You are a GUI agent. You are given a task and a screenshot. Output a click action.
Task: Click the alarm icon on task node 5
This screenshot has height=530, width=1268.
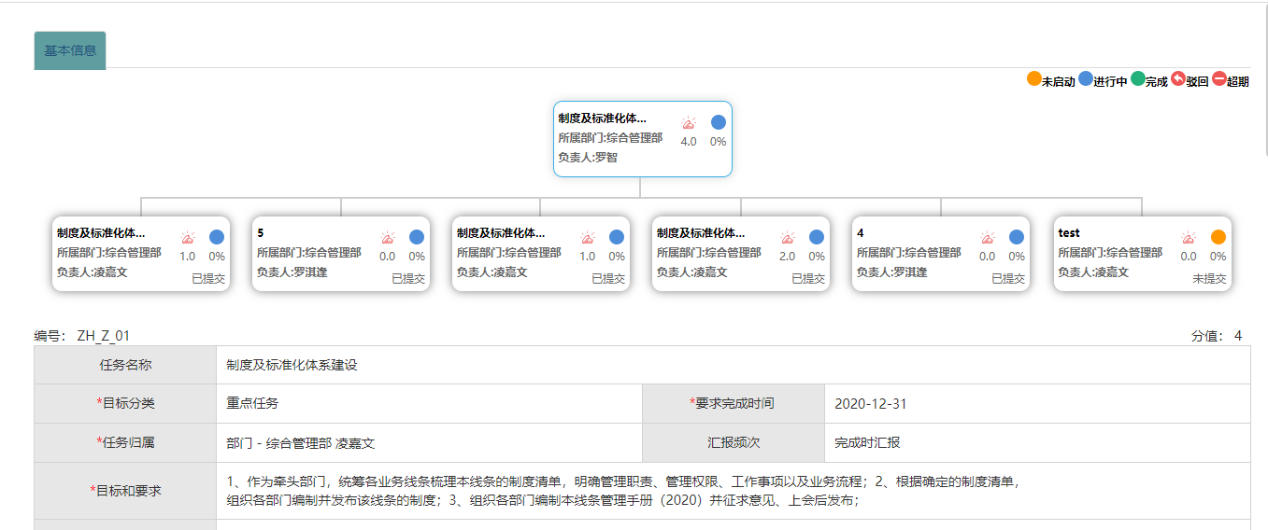pyautogui.click(x=388, y=237)
